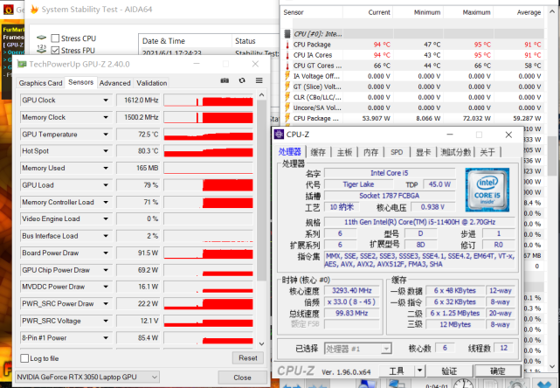Click the CPU-Z title bar app icon
Viewport: 560px width, 388px height.
click(279, 135)
